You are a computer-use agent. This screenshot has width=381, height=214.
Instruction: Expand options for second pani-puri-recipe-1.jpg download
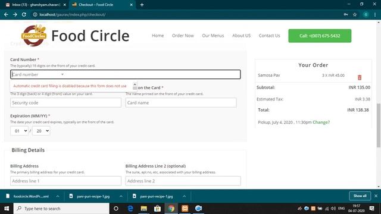coord(184,196)
